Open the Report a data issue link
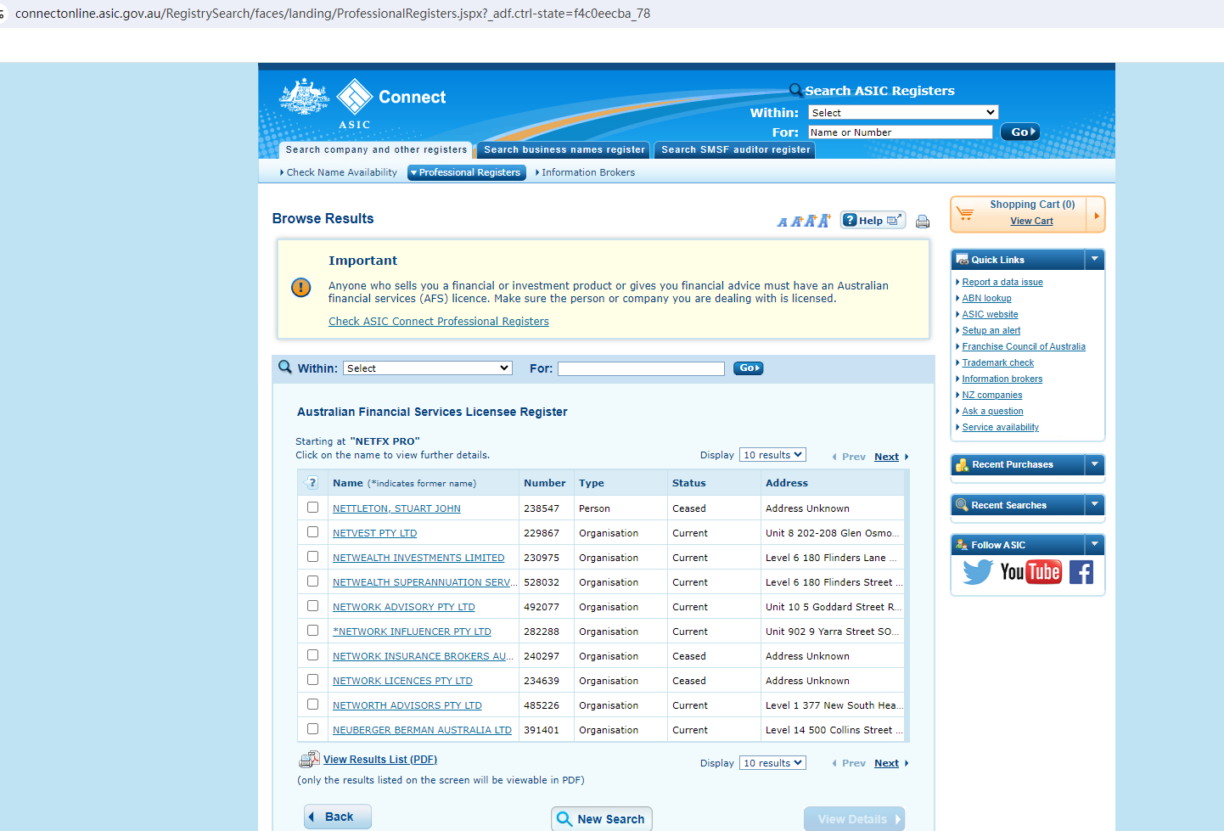Screen dimensions: 1224x831 point(1002,283)
